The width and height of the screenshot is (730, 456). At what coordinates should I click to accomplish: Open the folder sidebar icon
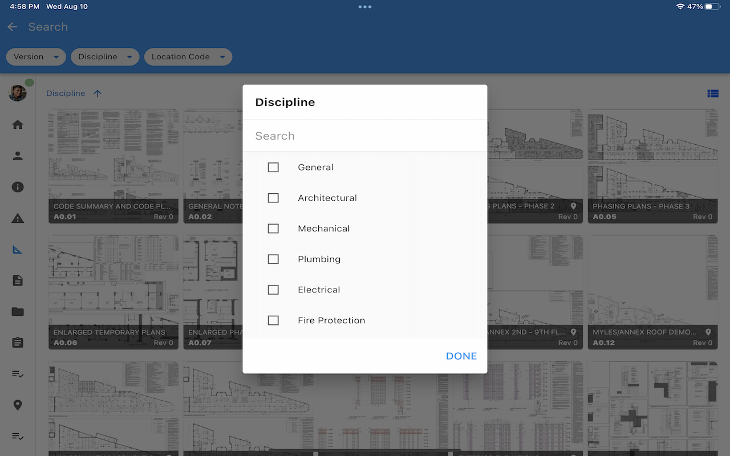tap(18, 312)
